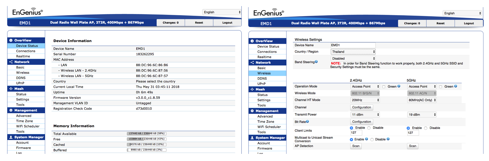Click the Network share icon in the Device Information window

[x=11, y=62]
